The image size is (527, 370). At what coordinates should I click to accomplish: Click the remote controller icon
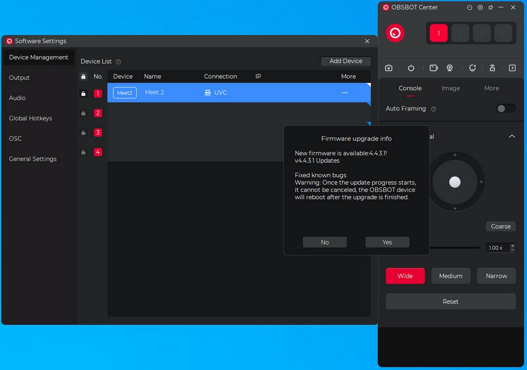pos(493,68)
